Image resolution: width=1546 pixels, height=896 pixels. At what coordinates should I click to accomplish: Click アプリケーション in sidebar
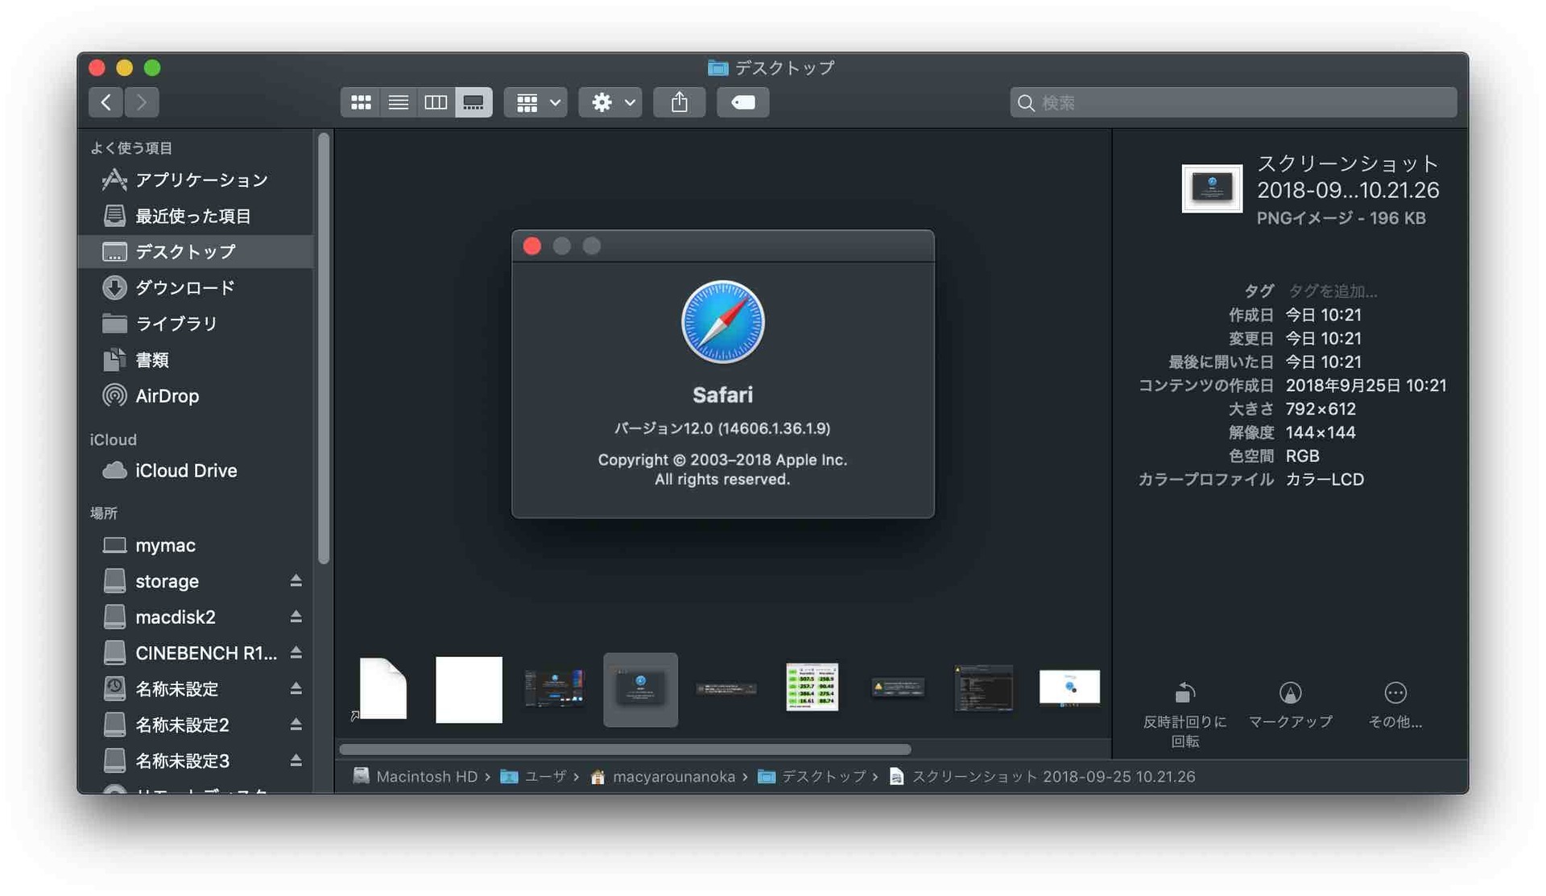pos(201,180)
